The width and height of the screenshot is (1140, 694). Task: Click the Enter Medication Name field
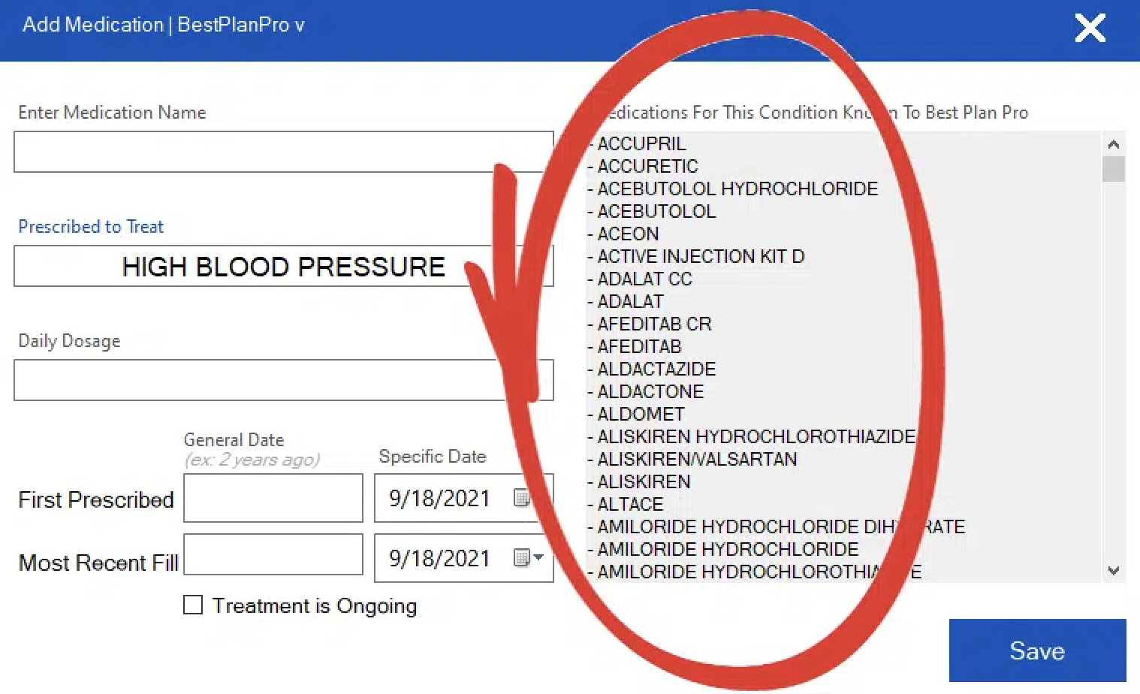pos(283,152)
